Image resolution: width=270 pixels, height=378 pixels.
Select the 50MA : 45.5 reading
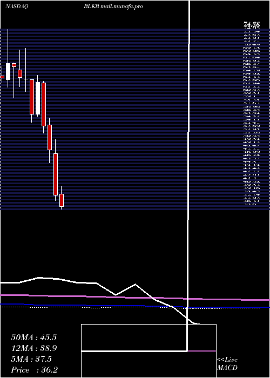click(33, 337)
